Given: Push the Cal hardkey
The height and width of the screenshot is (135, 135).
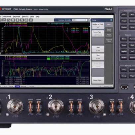Looking at the screenshot, I should pos(132,51).
